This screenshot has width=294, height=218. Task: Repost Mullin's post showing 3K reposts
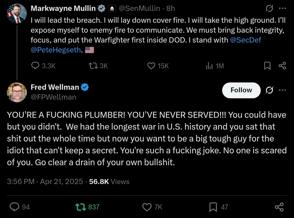(93, 66)
